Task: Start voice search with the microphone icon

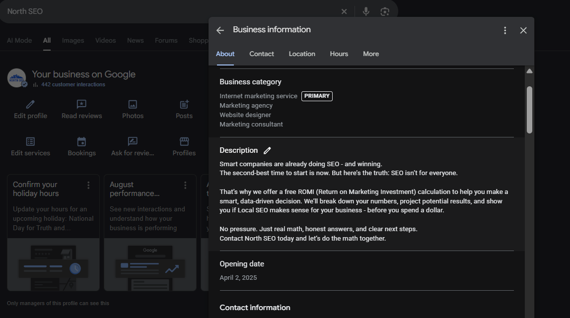Action: [366, 11]
